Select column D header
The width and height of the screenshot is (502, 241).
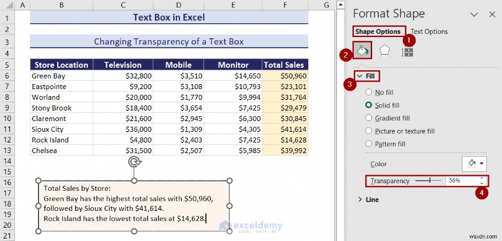(x=178, y=5)
